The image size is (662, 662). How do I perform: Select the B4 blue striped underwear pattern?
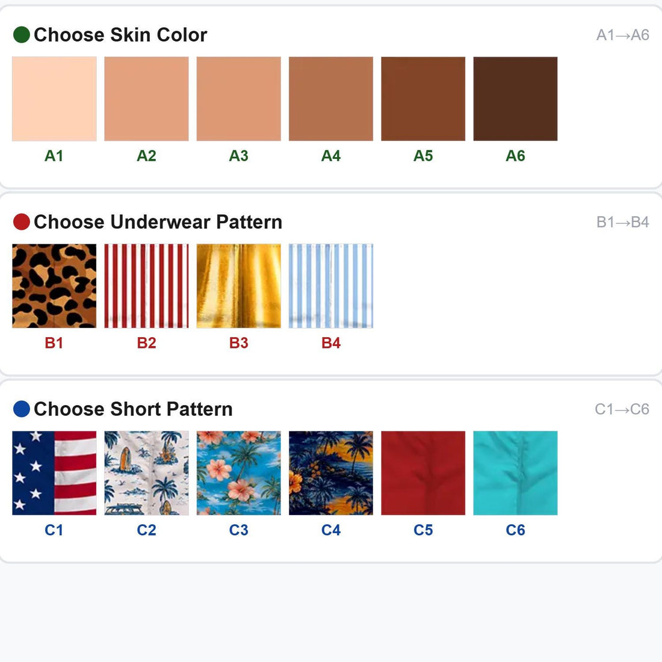tap(331, 286)
